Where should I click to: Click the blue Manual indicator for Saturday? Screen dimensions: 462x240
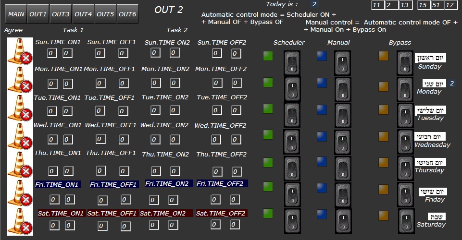click(x=321, y=214)
